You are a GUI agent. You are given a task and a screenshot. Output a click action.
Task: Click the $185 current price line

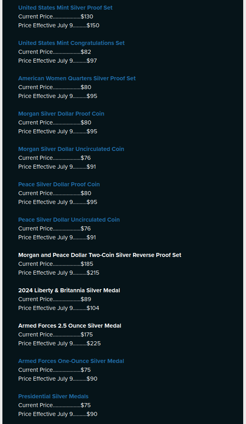(x=55, y=264)
